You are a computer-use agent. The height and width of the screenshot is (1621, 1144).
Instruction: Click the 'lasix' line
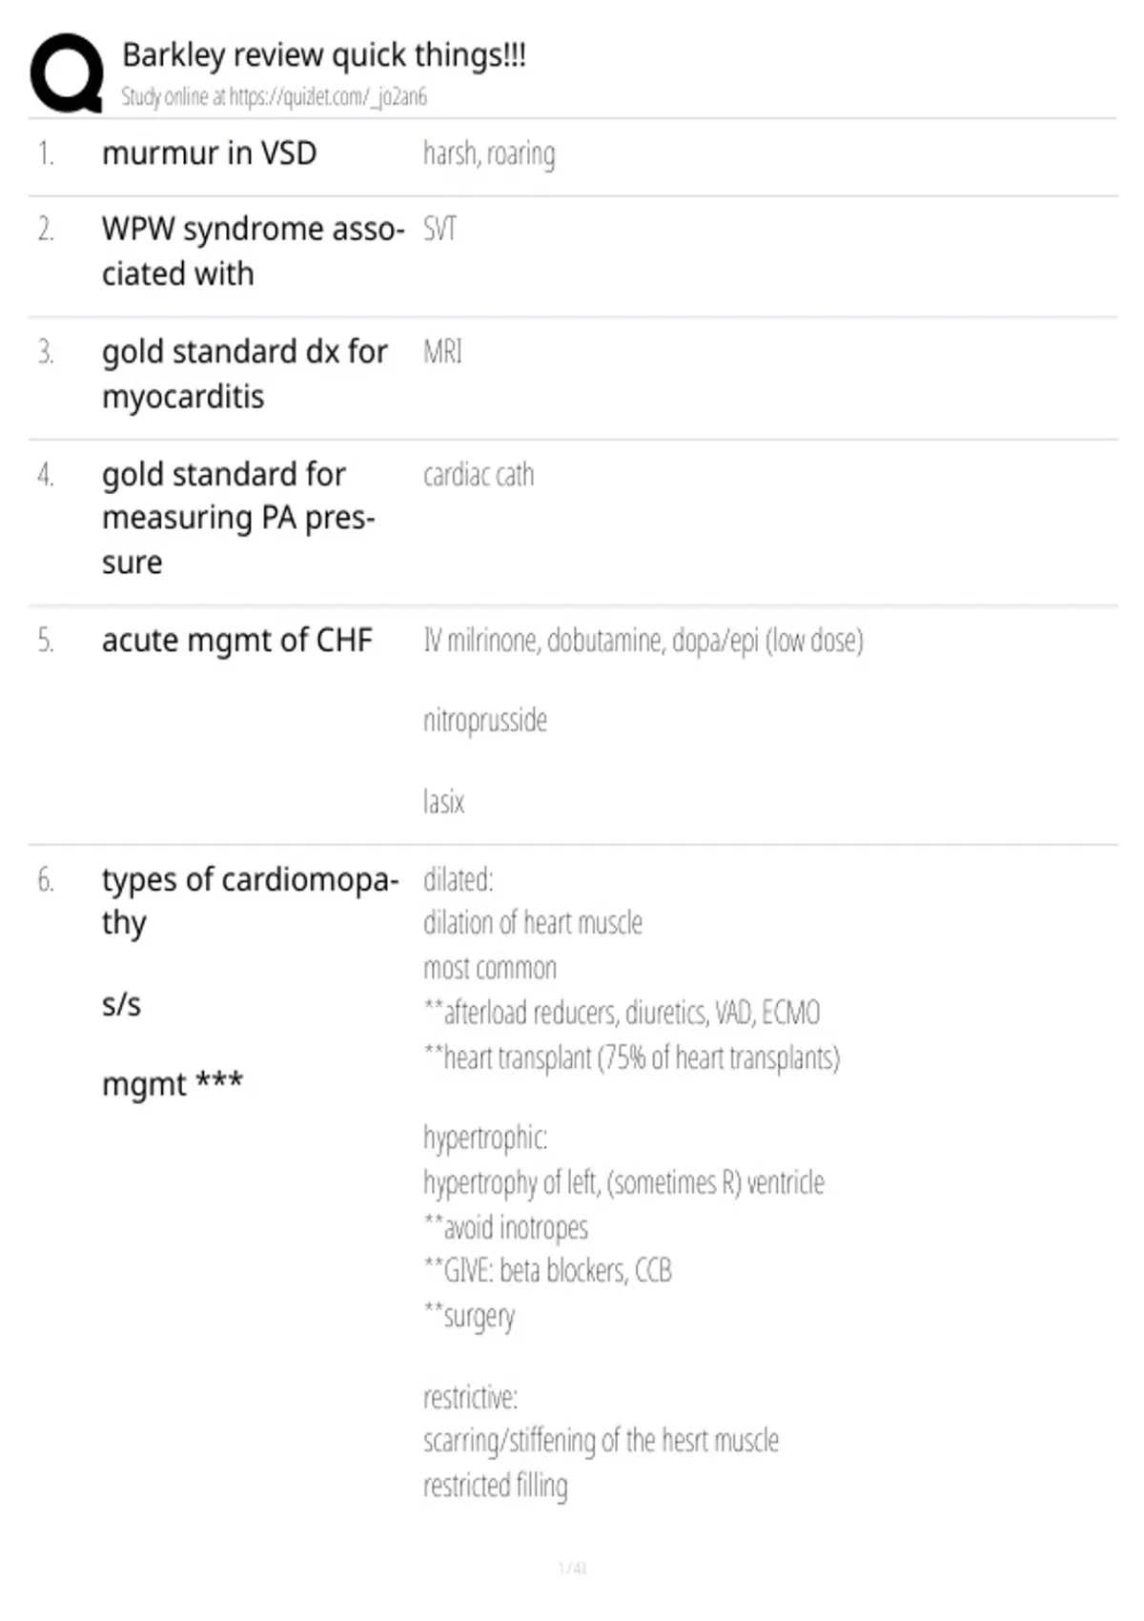pos(443,801)
